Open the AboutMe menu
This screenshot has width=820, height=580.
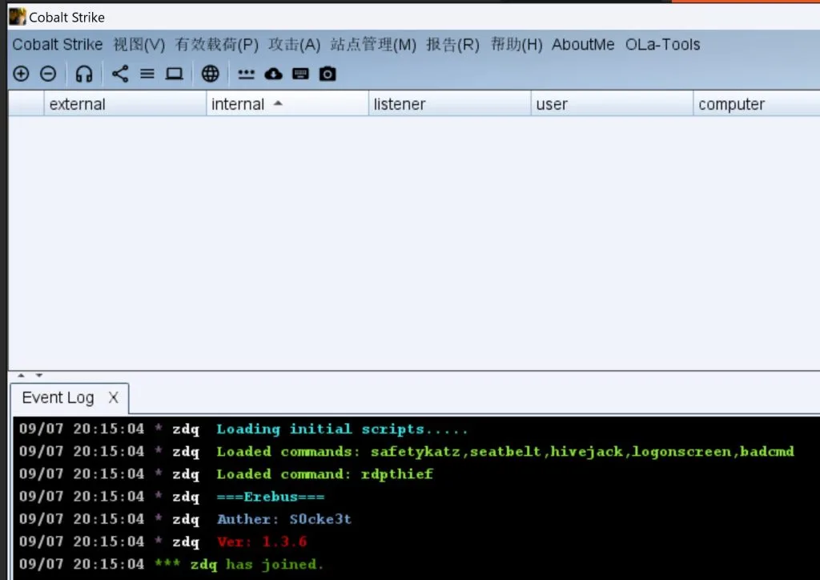pyautogui.click(x=583, y=44)
